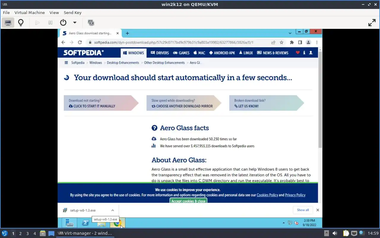Click the page vertical scrollbar
The image size is (380, 238).
[x=320, y=100]
